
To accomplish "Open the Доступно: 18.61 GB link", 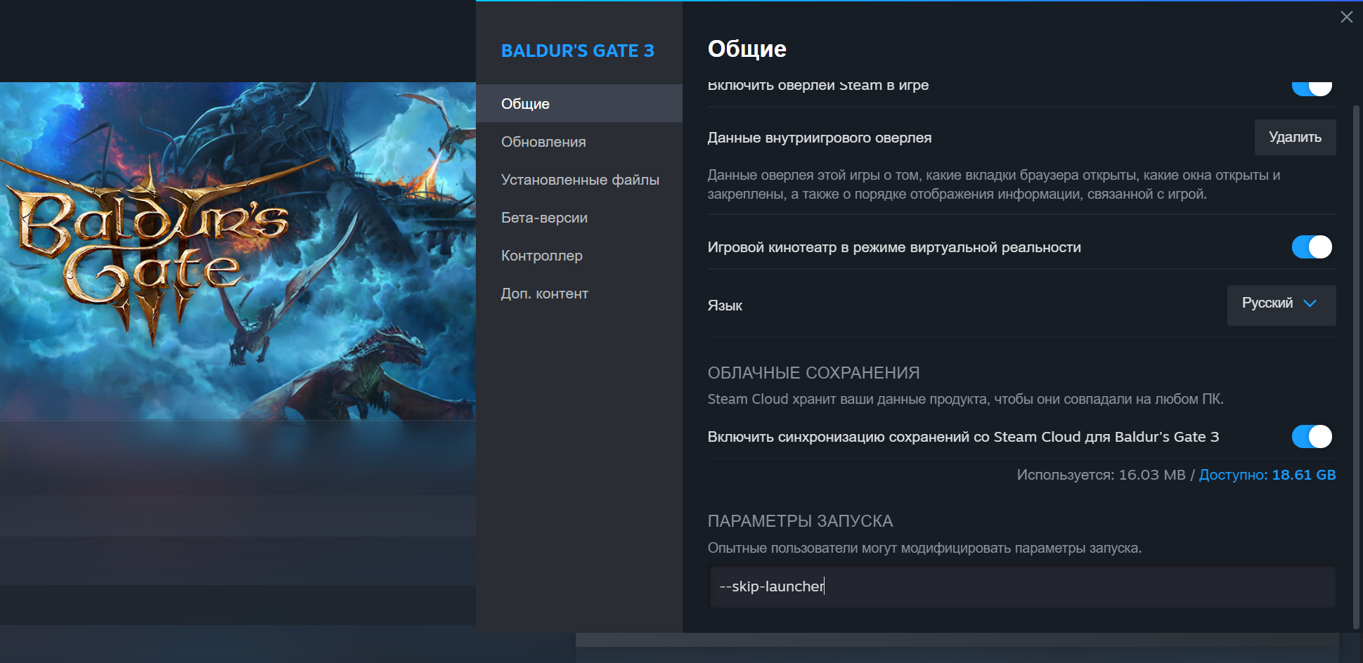I will coord(1267,475).
